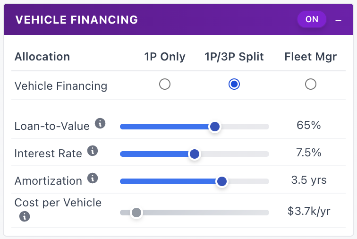The height and width of the screenshot is (239, 357).
Task: Select the 1P Only radio button
Action: [165, 85]
